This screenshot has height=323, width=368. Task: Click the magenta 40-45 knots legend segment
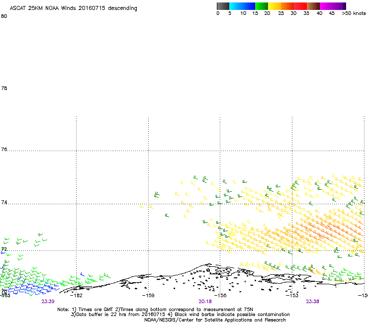point(326,6)
